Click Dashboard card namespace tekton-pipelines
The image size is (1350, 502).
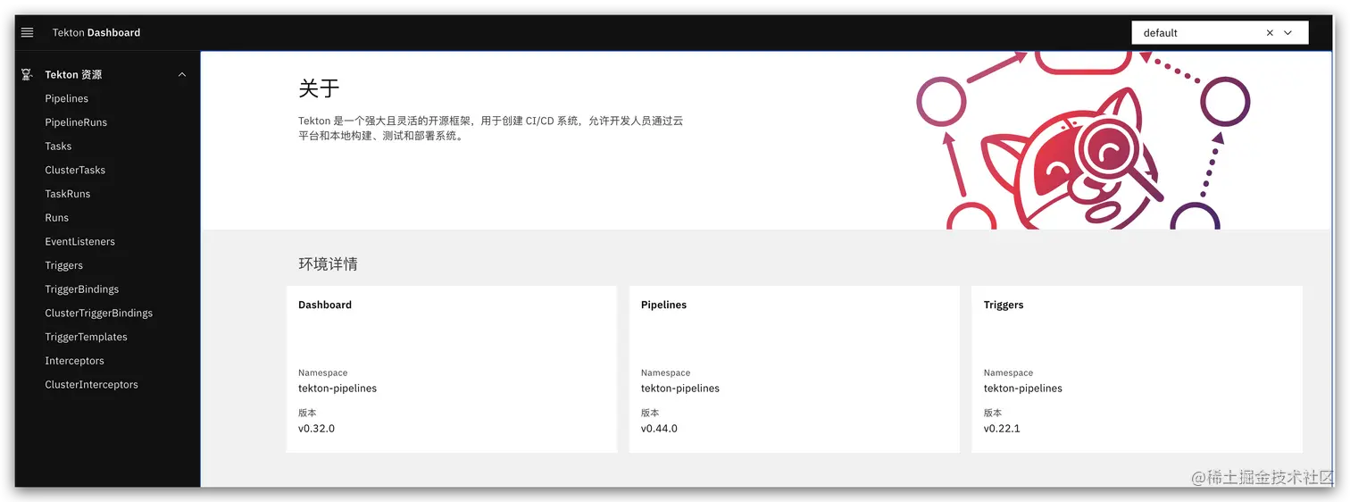[337, 389]
